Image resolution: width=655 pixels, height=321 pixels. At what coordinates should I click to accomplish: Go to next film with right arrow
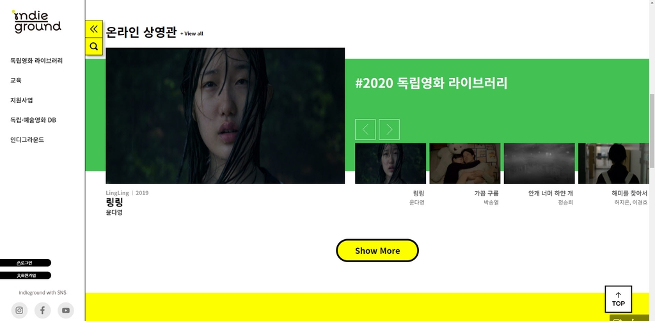[x=390, y=129]
